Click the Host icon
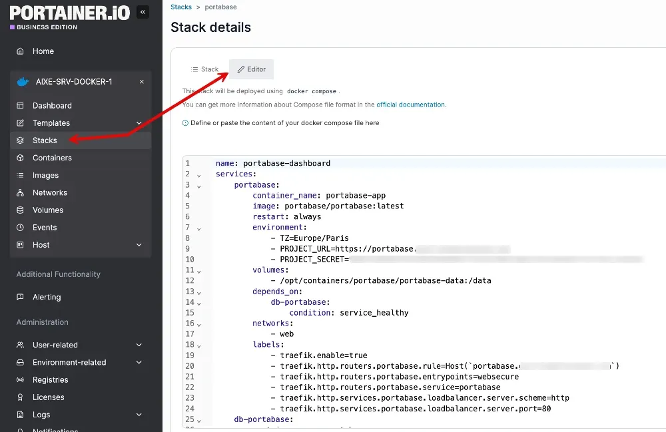666x432 pixels. [20, 244]
